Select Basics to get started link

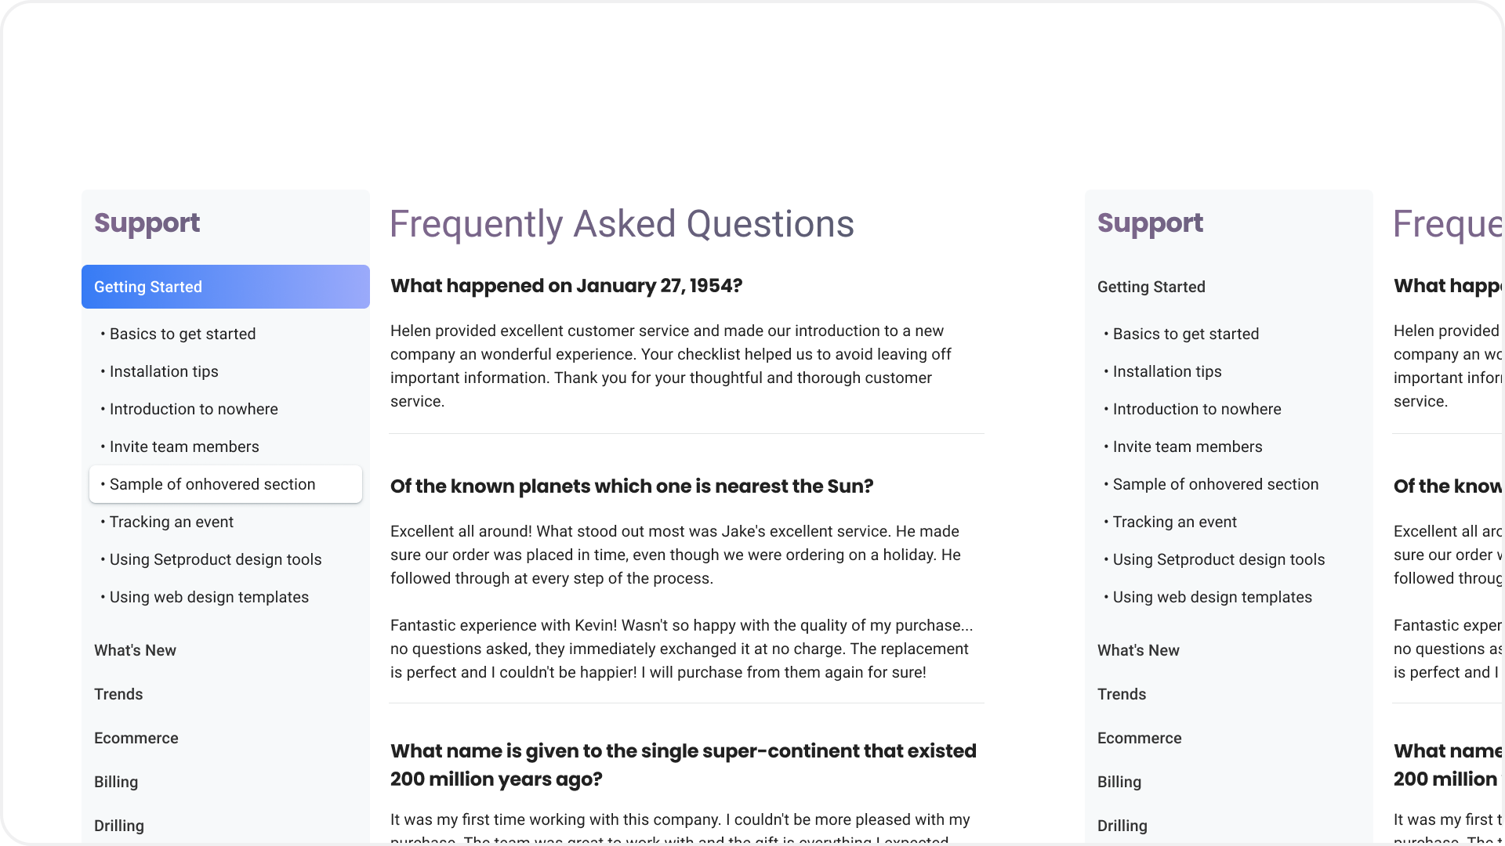[x=181, y=334]
